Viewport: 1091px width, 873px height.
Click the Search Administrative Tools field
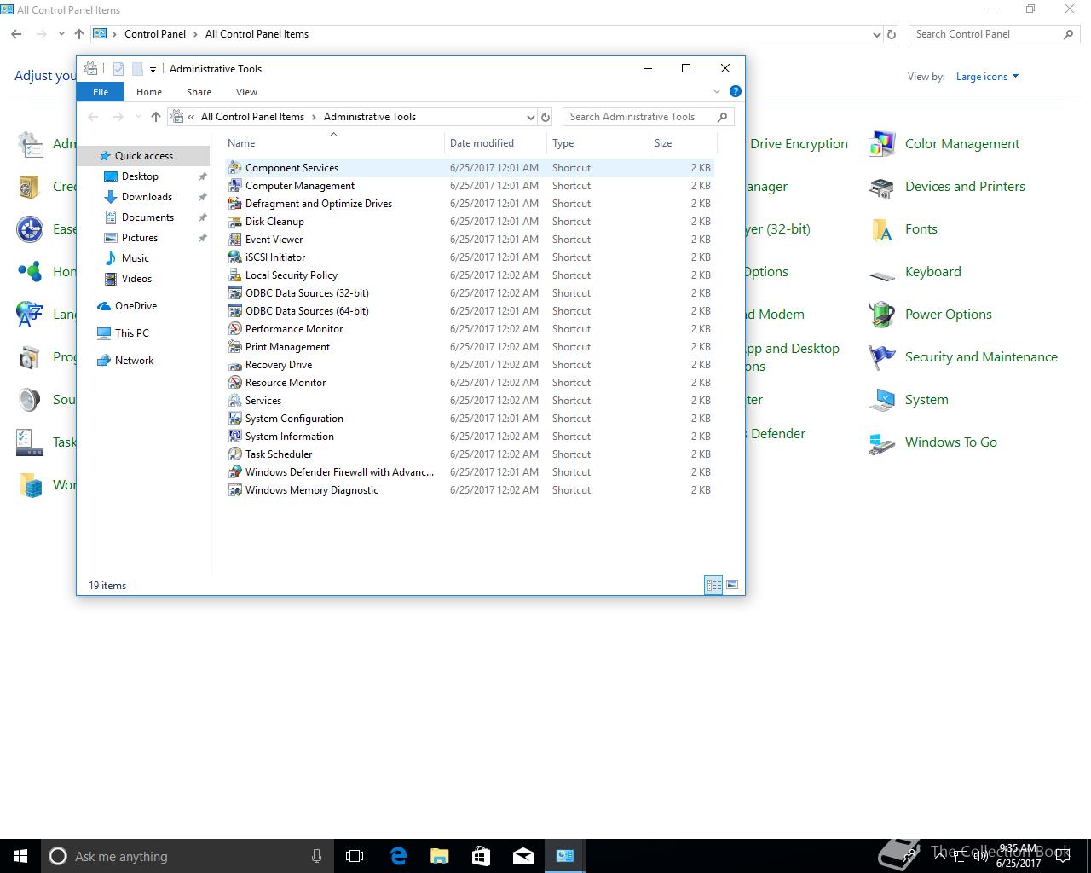[x=648, y=117]
